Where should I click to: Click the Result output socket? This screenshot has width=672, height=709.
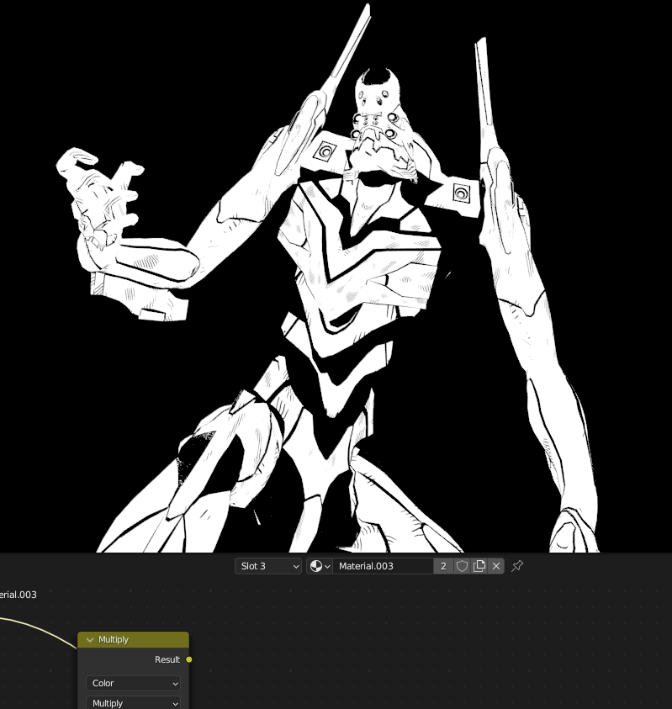pyautogui.click(x=189, y=659)
